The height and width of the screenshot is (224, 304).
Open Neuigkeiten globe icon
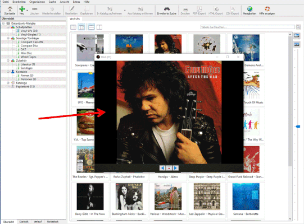click(249, 9)
